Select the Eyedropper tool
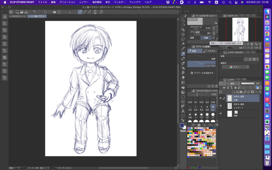This screenshot has height=170, width=272. [x=183, y=49]
